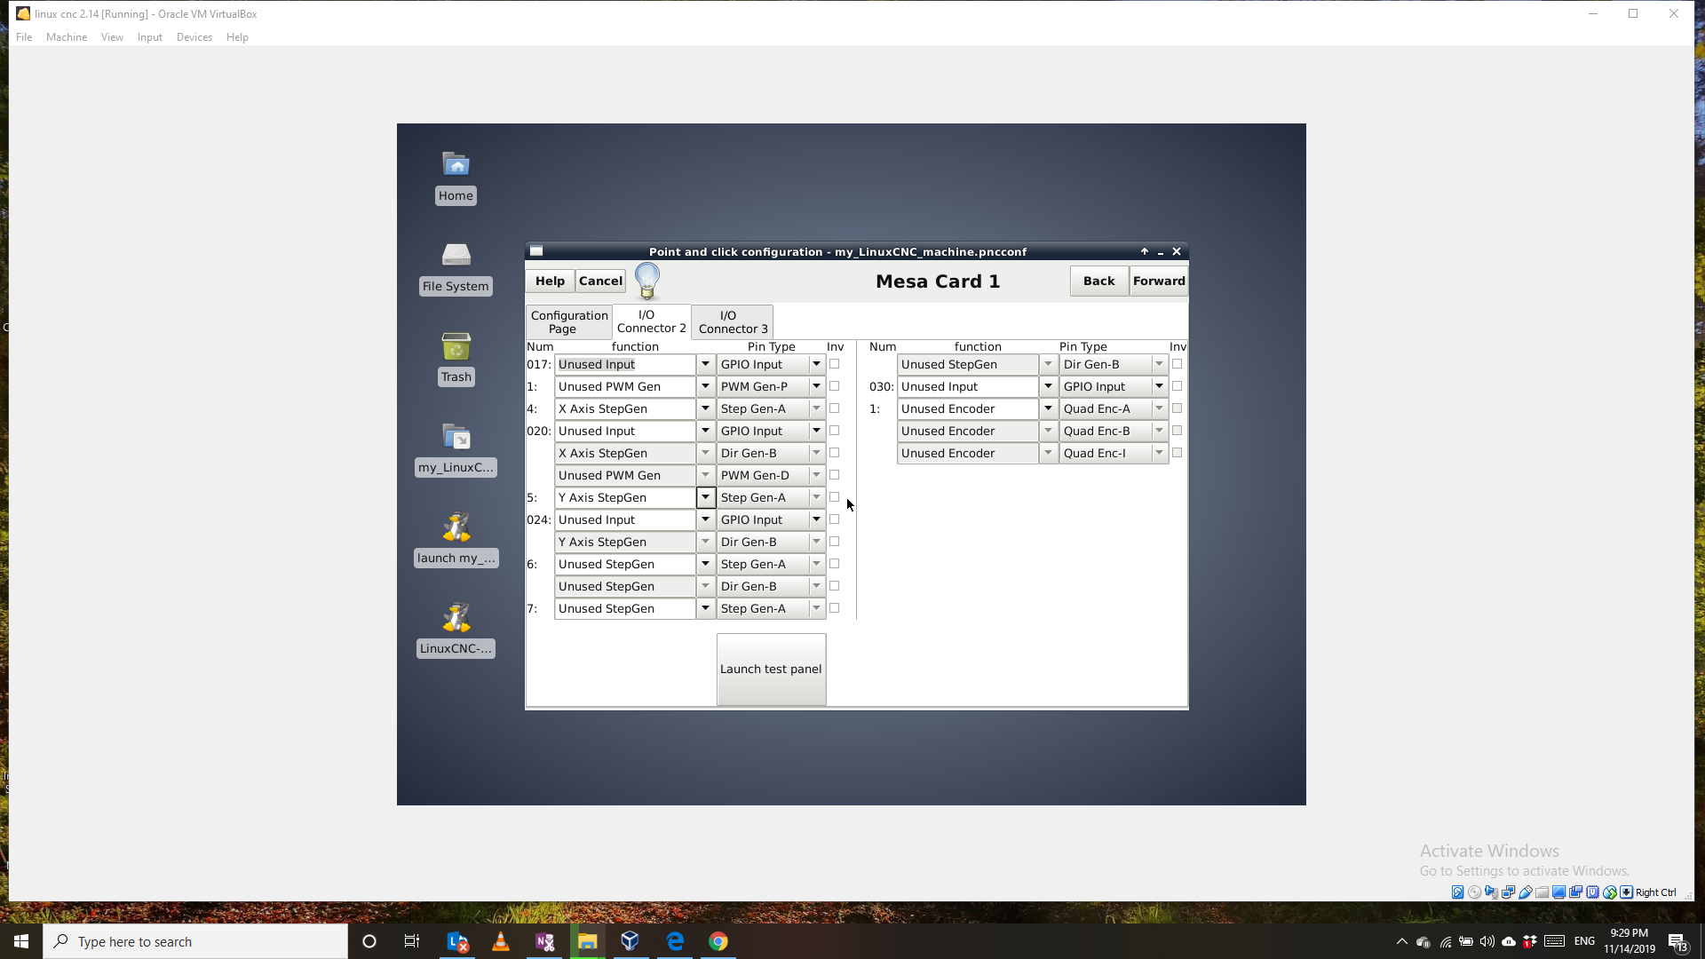Screen dimensions: 1705x959
Task: Click the pncconf window menu icon
Action: tap(536, 251)
